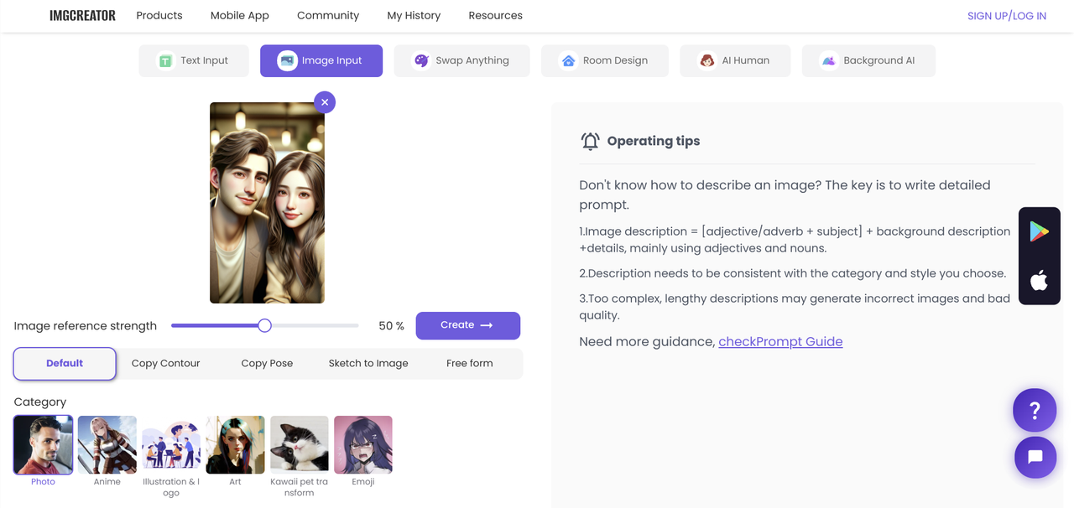The image size is (1074, 508).
Task: Click the Operating tips heading
Action: (654, 141)
